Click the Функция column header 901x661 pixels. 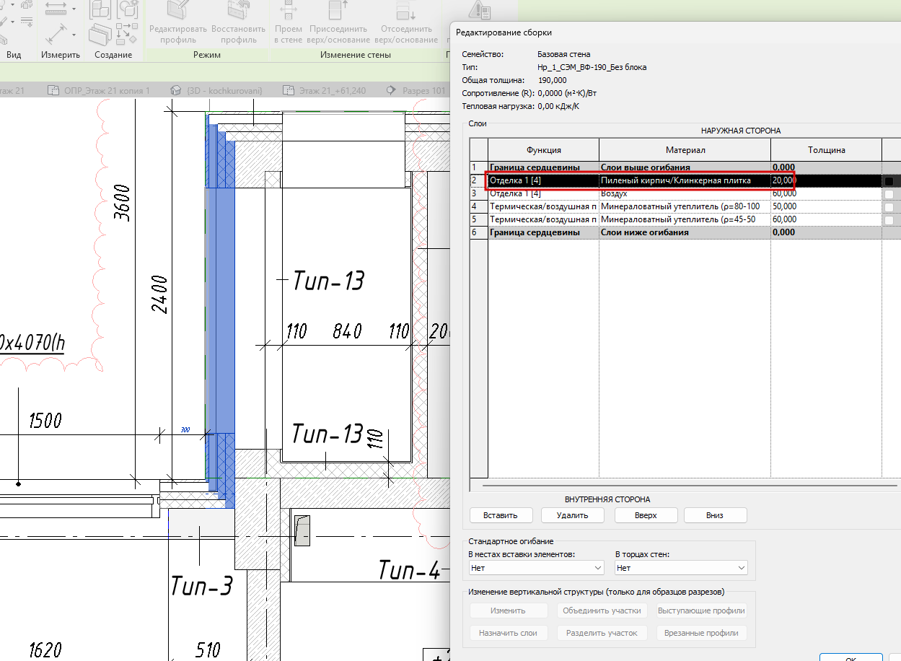point(544,150)
